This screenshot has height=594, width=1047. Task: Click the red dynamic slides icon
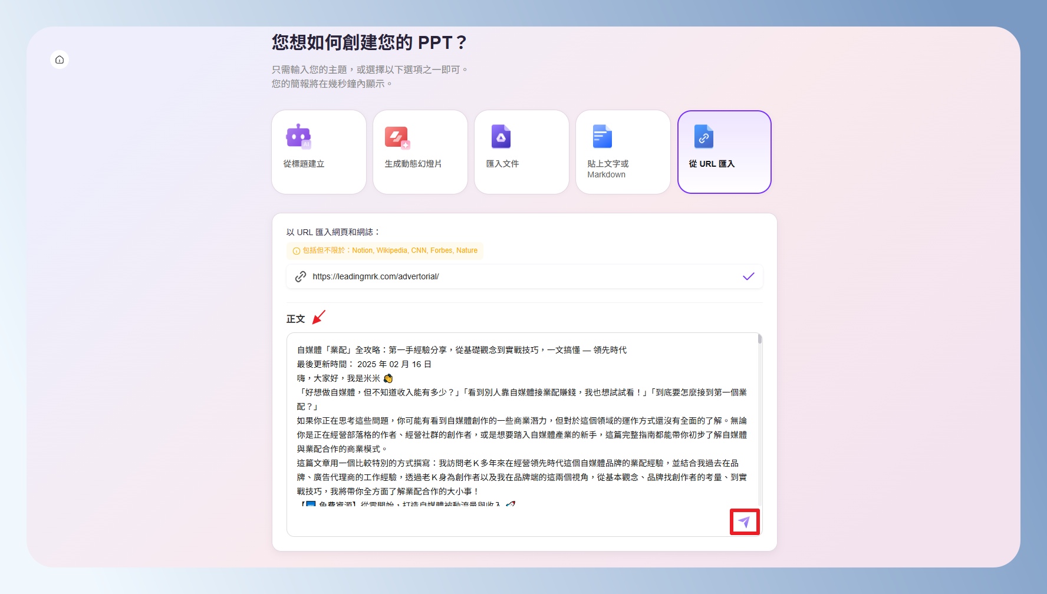(x=397, y=137)
